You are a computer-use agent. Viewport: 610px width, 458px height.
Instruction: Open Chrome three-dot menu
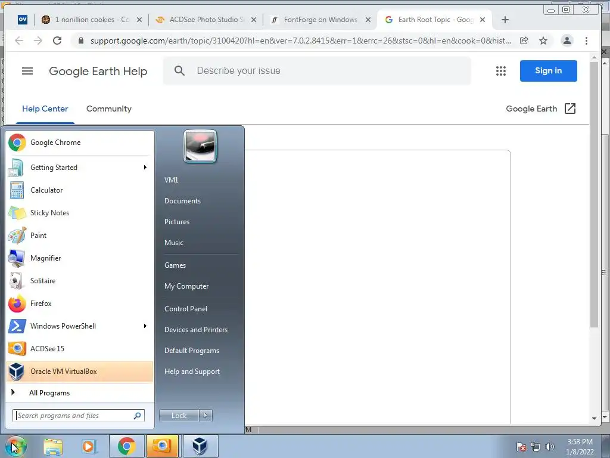pyautogui.click(x=586, y=41)
